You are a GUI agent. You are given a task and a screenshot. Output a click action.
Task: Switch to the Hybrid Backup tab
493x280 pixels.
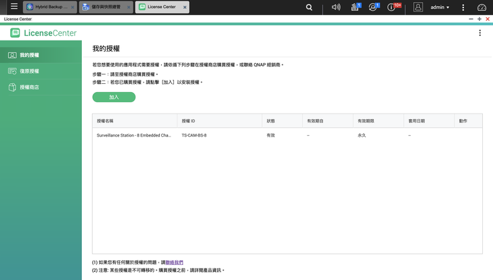click(x=47, y=7)
